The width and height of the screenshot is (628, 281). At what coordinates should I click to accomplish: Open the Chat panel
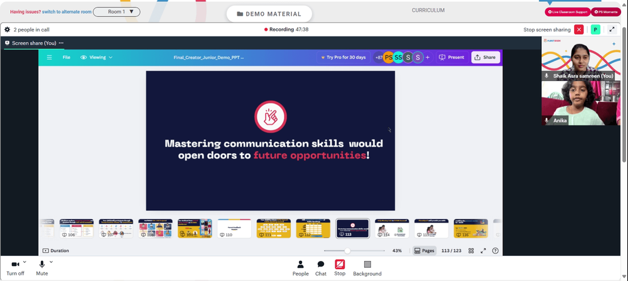(x=321, y=268)
